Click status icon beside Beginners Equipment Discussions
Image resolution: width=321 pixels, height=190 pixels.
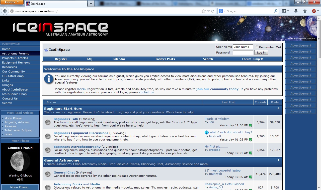point(48,136)
